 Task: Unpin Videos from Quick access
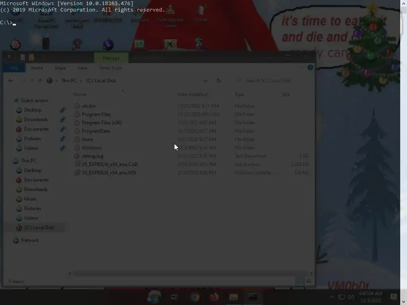click(x=62, y=148)
